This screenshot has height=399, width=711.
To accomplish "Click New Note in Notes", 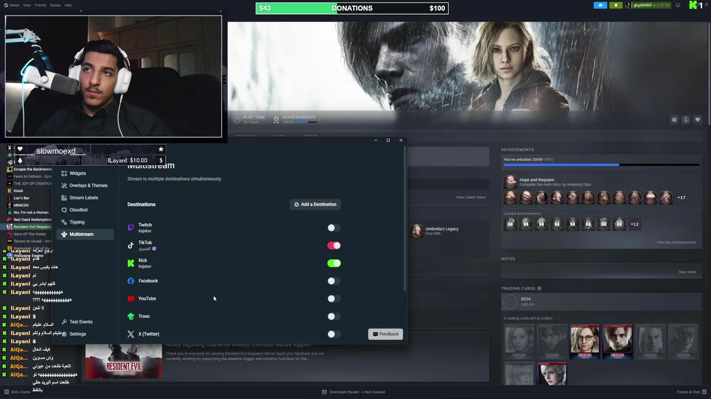I will 687,272.
